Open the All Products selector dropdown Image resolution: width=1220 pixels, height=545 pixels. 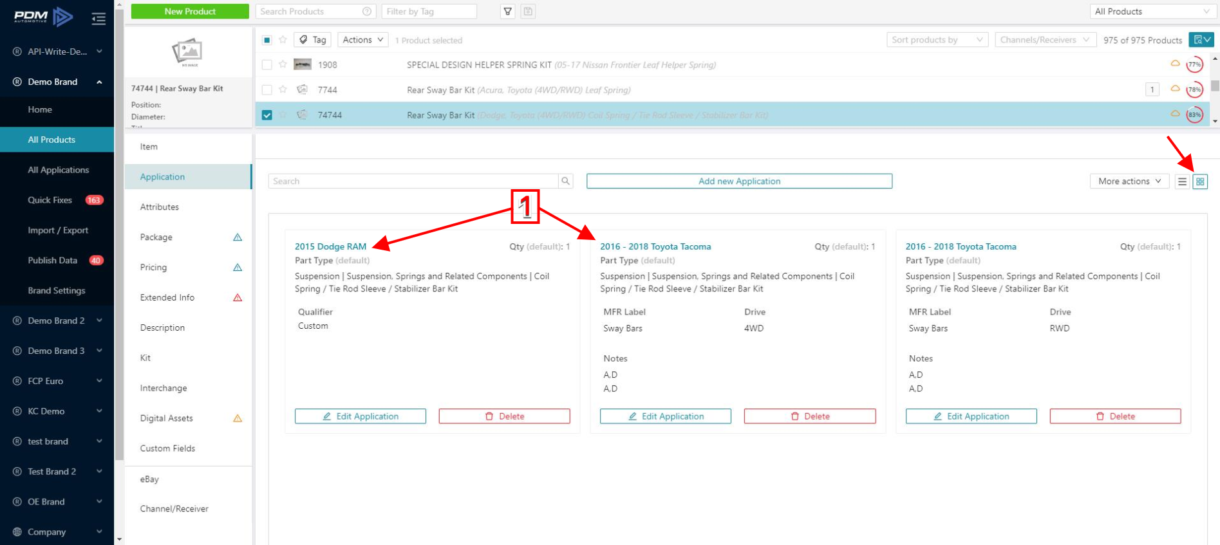1152,12
